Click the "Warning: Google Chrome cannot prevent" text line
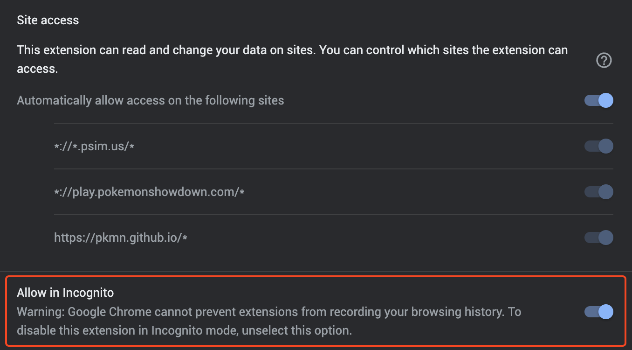632x350 pixels. [x=269, y=312]
